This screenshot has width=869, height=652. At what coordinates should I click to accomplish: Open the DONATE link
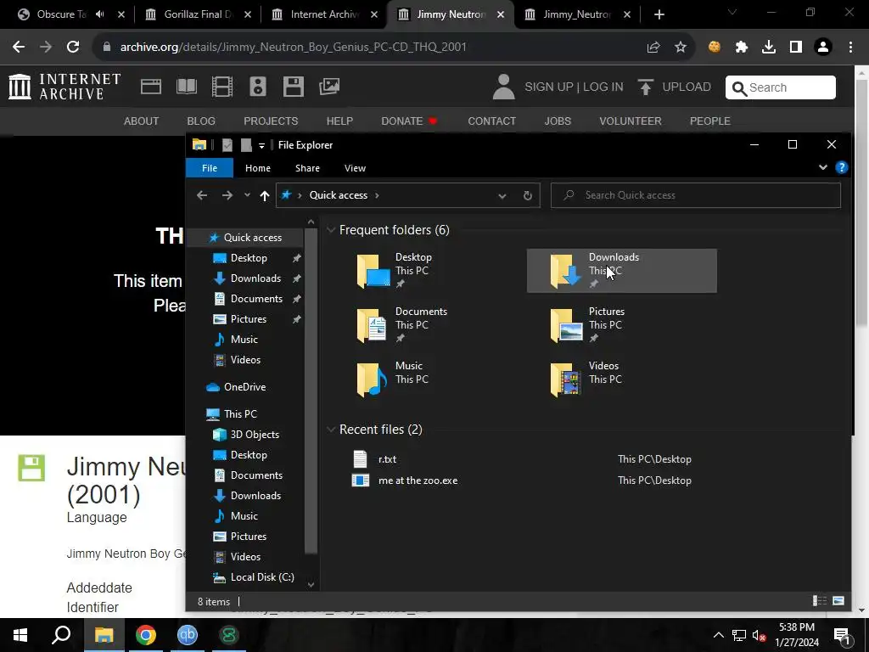click(409, 121)
